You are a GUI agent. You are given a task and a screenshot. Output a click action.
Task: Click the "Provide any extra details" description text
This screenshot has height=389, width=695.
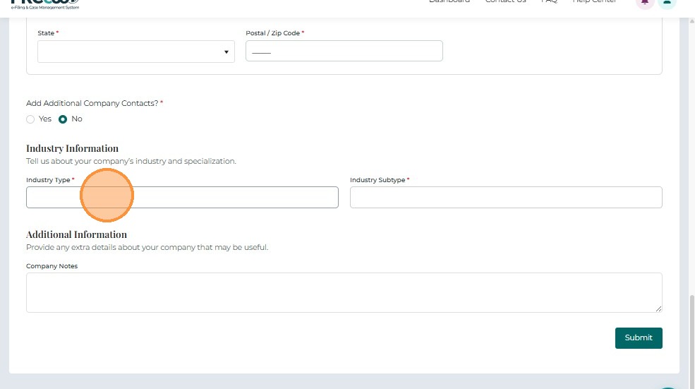tap(147, 248)
